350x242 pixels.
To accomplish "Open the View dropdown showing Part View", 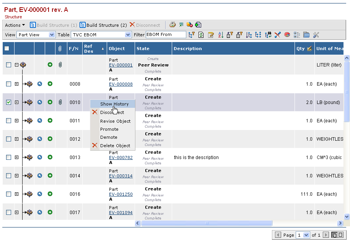I will click(36, 35).
